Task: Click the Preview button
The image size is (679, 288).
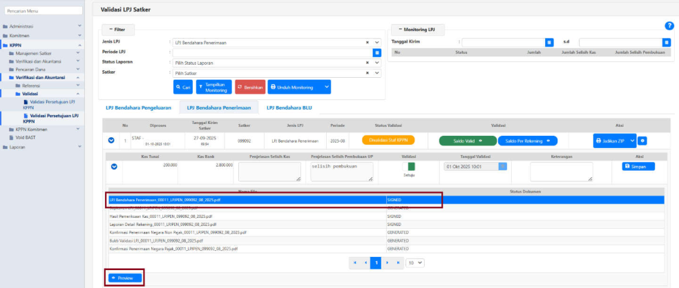Action: (125, 278)
